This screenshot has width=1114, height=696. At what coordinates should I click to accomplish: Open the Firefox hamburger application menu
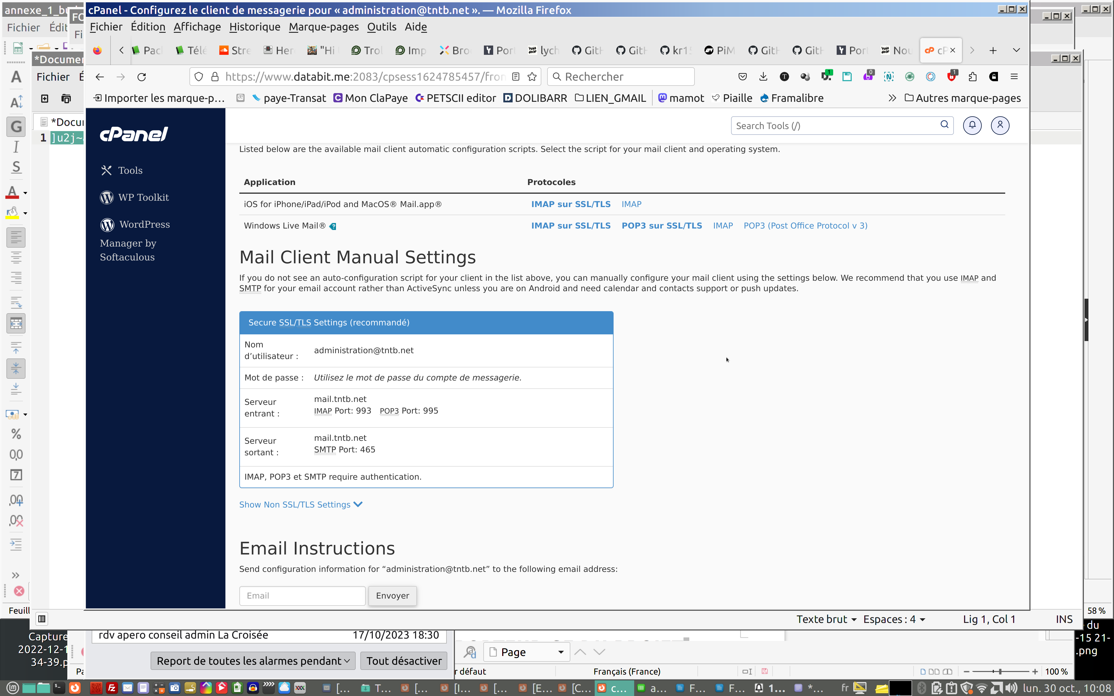coord(1014,77)
